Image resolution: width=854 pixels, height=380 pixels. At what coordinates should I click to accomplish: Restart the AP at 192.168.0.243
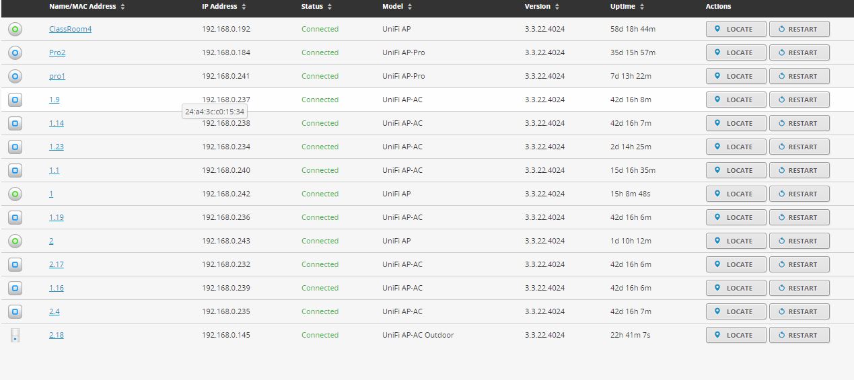tap(799, 241)
